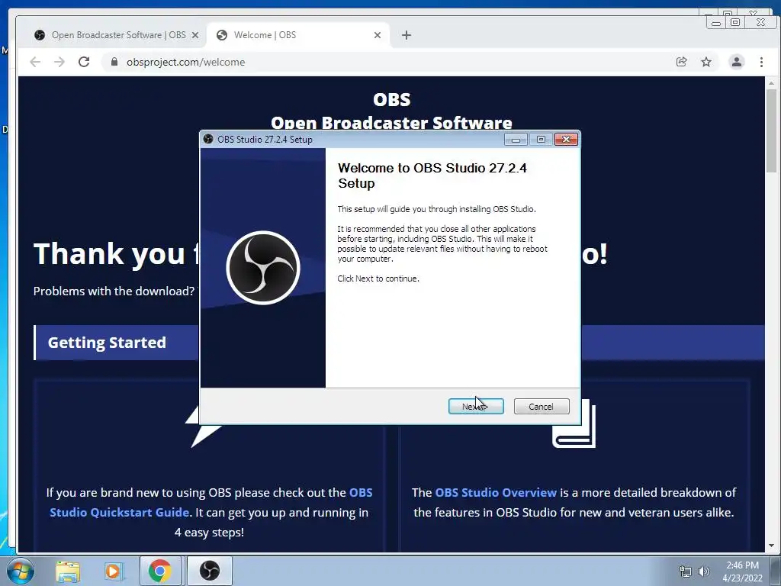Image resolution: width=781 pixels, height=586 pixels.
Task: Open Windows Explorer from the taskbar
Action: pyautogui.click(x=68, y=571)
